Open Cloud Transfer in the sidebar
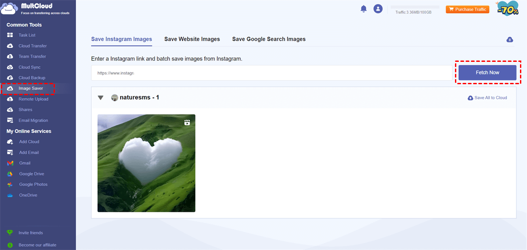Screen dimensions: 527x250 32,46
